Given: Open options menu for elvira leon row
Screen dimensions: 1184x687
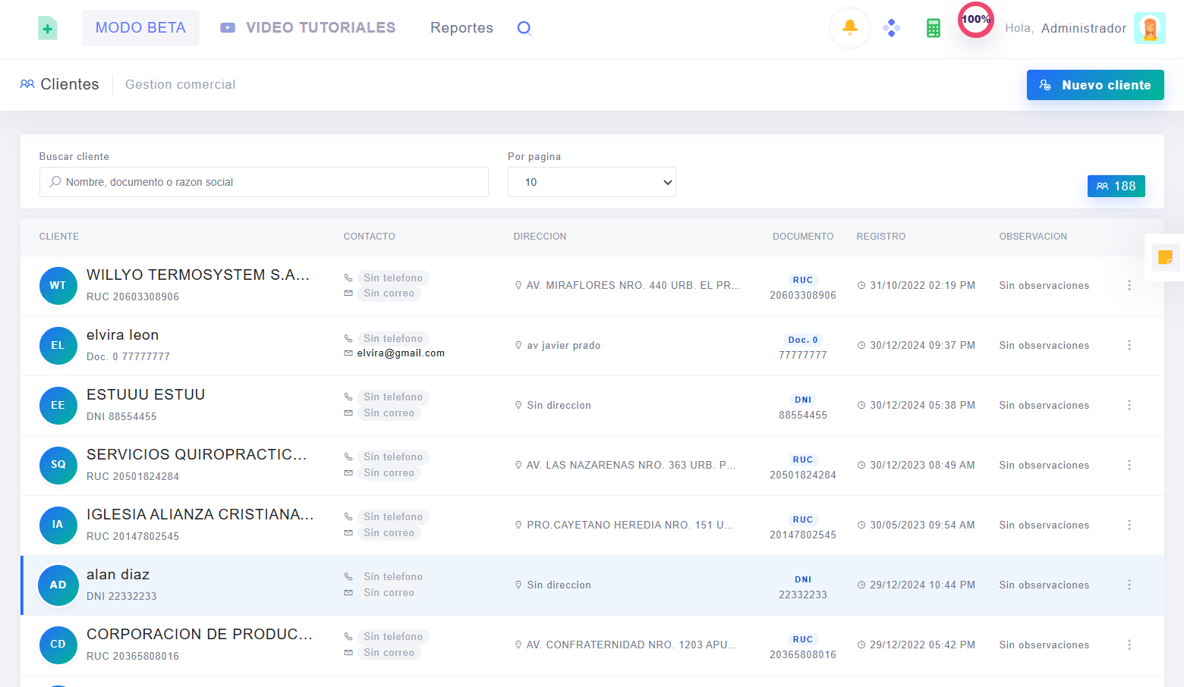Looking at the screenshot, I should coord(1129,345).
